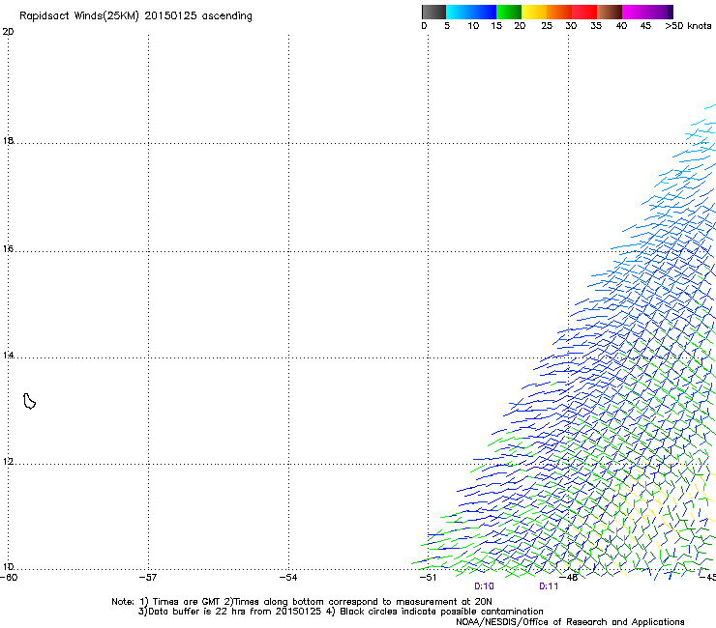Click the brown 35-40 knots legend swatch
The height and width of the screenshot is (628, 716).
tap(610, 12)
